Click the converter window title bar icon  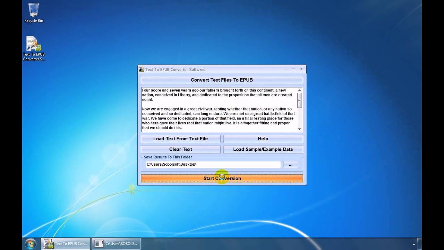[x=142, y=69]
